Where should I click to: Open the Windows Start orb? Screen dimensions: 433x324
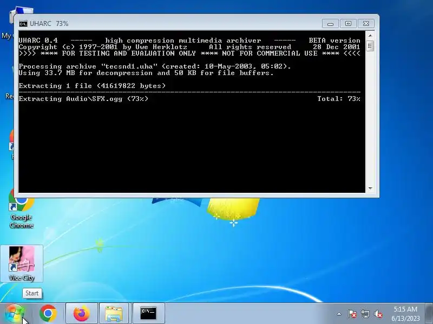coord(15,314)
